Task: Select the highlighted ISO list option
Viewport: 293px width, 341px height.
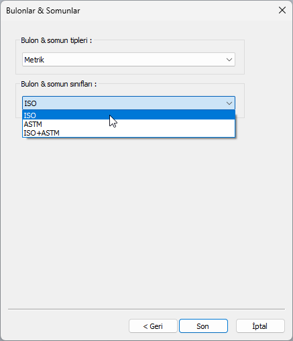Action: [129, 115]
